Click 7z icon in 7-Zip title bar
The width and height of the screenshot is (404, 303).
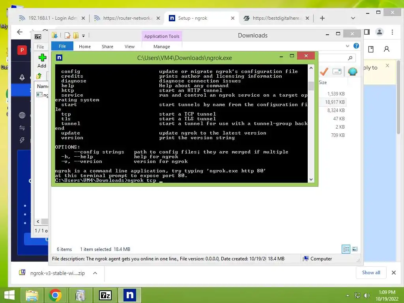[38, 37]
